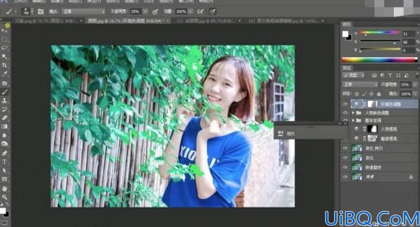Click the brush flow percentage field
420x227 pixels.
(181, 11)
